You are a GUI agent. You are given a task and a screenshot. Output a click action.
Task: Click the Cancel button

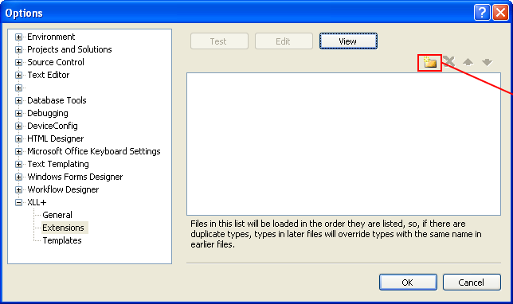472,282
